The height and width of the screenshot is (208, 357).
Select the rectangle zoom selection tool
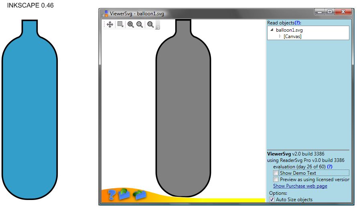click(x=120, y=24)
